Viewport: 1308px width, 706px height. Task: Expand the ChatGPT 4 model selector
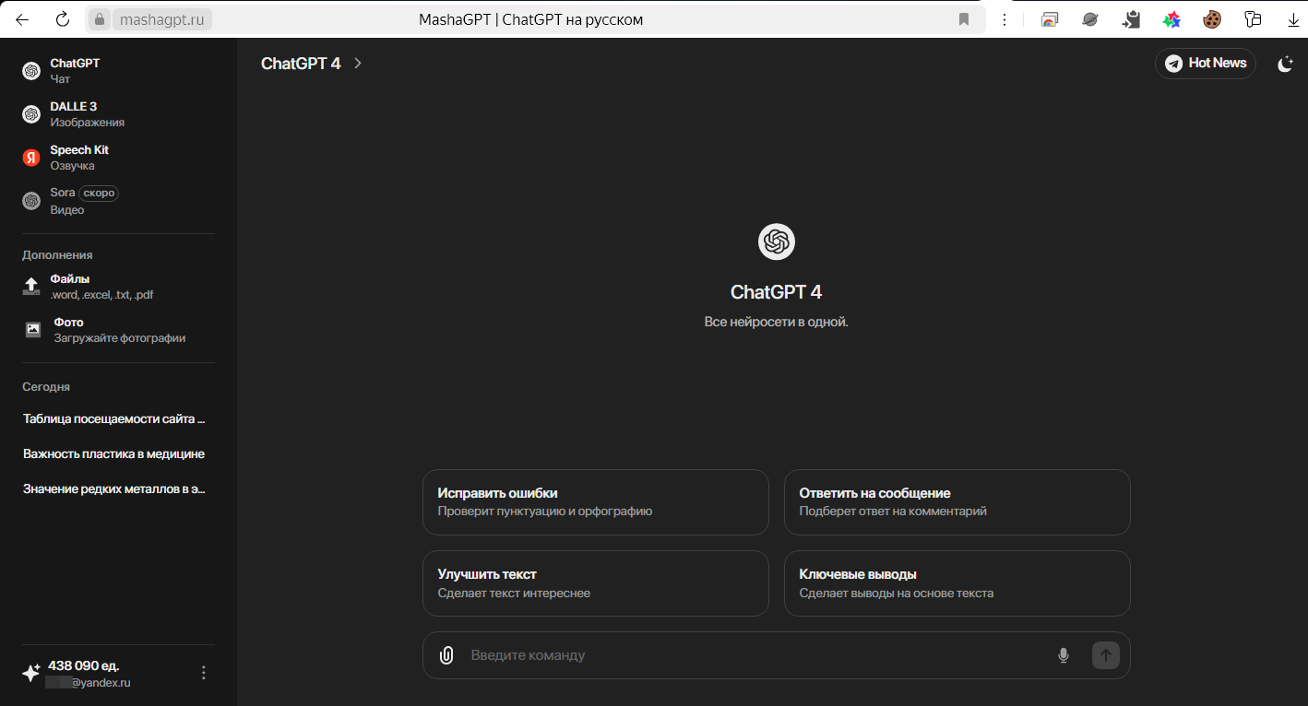coord(312,64)
